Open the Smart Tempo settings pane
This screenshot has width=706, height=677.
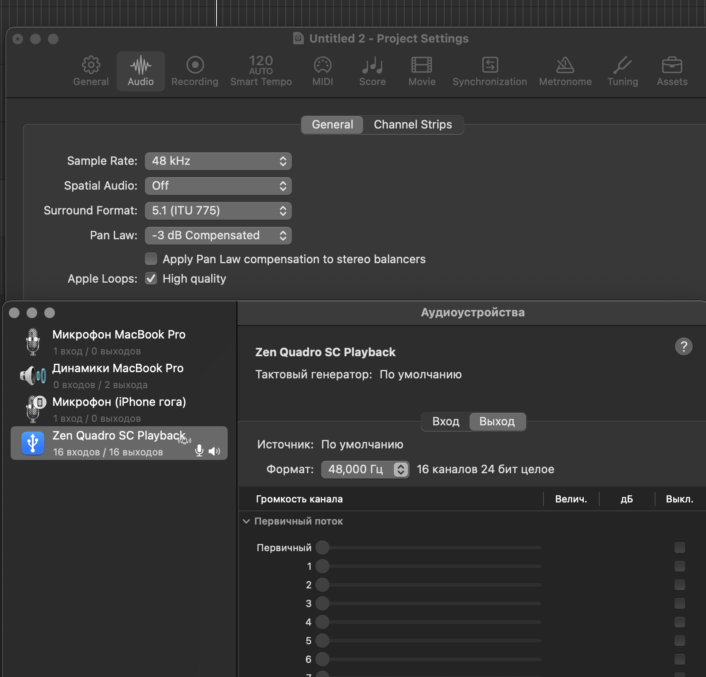[261, 71]
